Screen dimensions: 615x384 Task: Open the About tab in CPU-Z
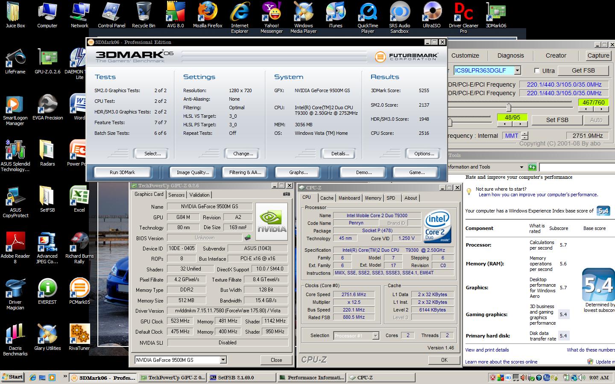(x=411, y=198)
